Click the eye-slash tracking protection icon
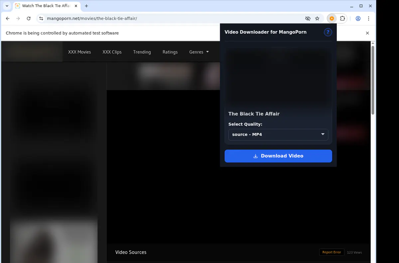 [x=308, y=19]
